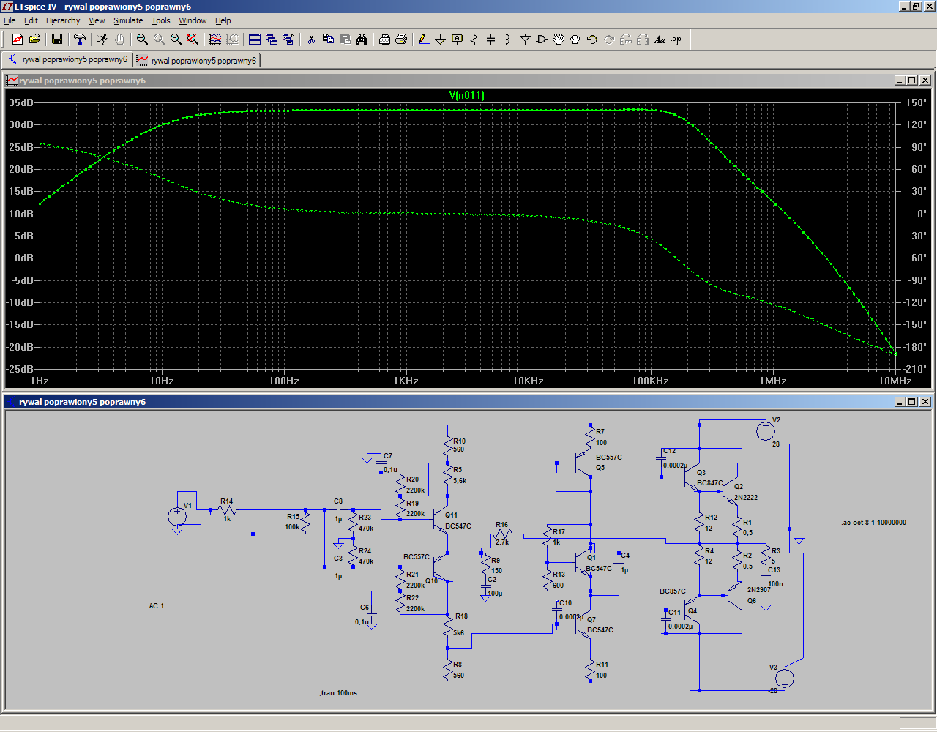Open the Edit menu

pyautogui.click(x=31, y=20)
